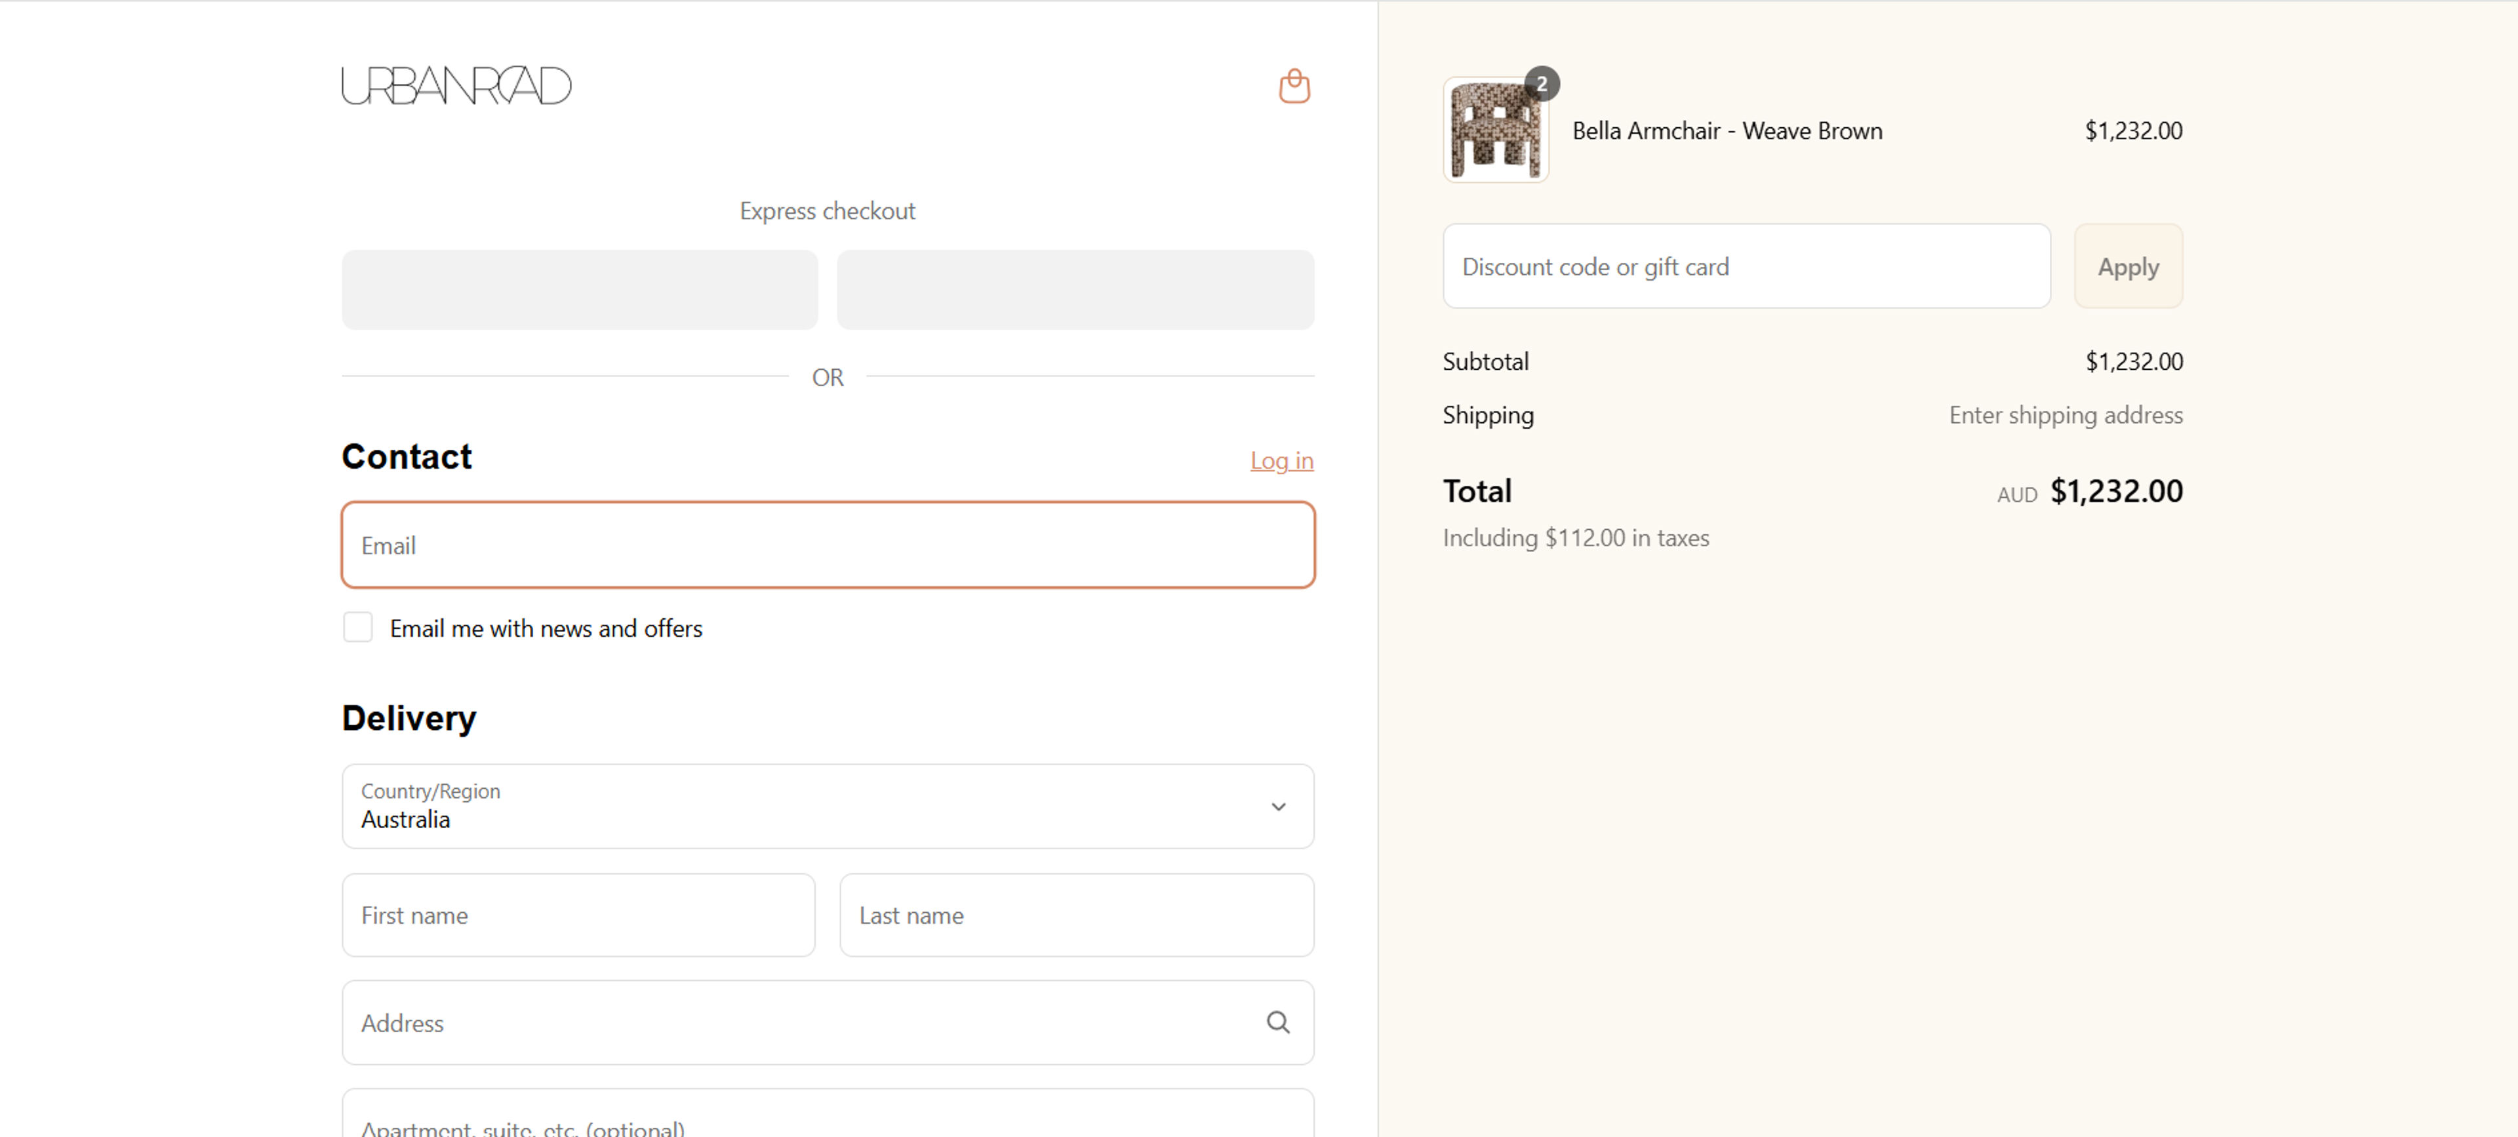Click the Apply discount button
The height and width of the screenshot is (1137, 2518).
tap(2128, 266)
